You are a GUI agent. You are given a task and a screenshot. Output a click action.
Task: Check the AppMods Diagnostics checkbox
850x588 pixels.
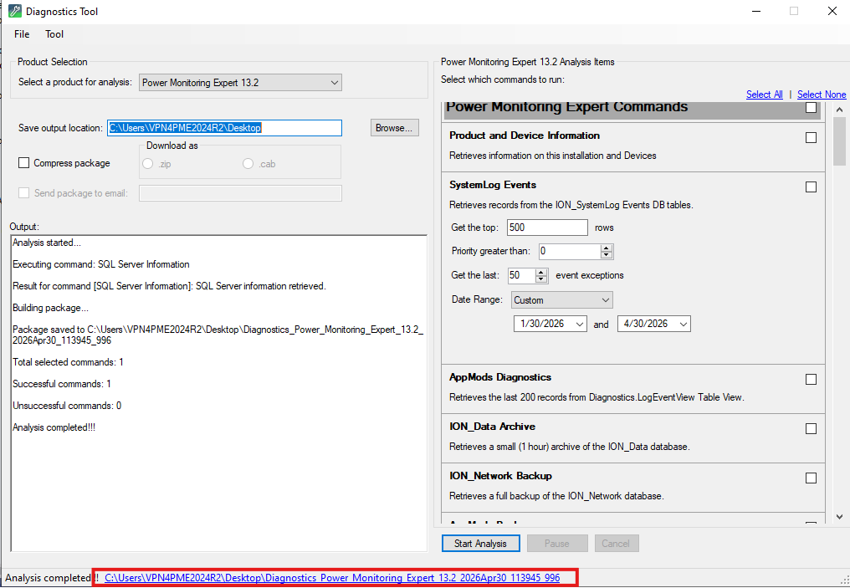tap(811, 380)
